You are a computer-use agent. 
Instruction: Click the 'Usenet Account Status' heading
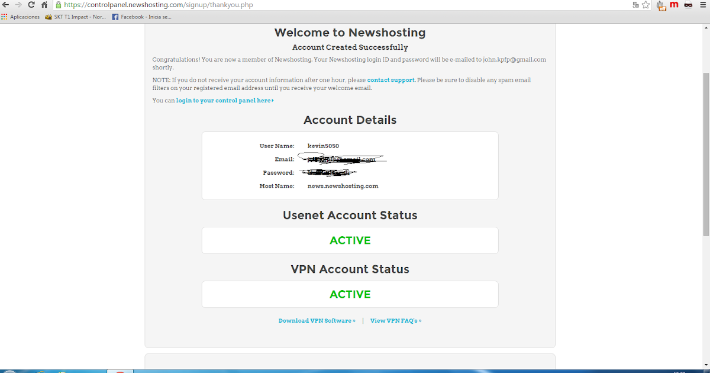tap(350, 216)
